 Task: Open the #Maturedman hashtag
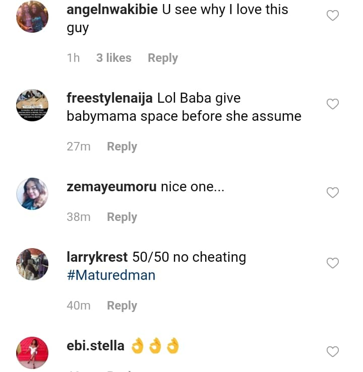tap(111, 275)
